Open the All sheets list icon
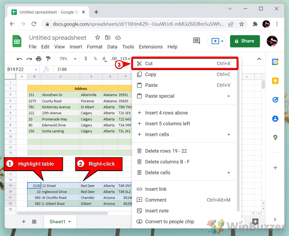 34,221
